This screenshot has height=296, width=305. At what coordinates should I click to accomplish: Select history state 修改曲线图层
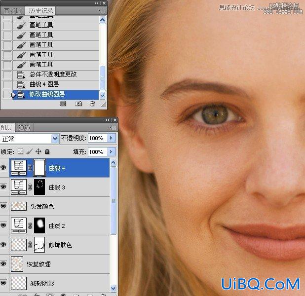click(x=55, y=94)
